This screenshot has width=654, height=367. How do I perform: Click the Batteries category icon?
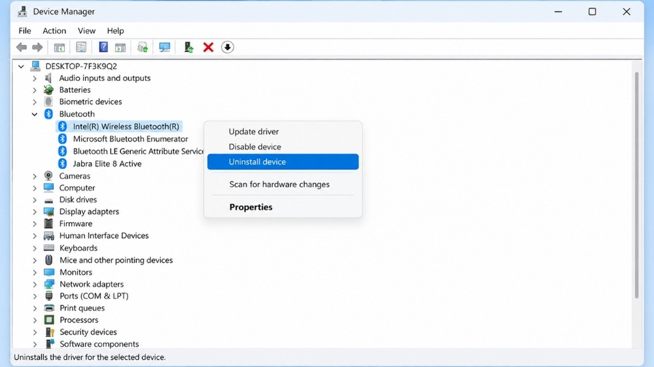coord(49,89)
